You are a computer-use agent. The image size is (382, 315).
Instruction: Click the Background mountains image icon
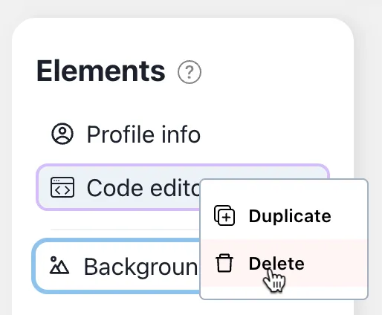pos(59,265)
